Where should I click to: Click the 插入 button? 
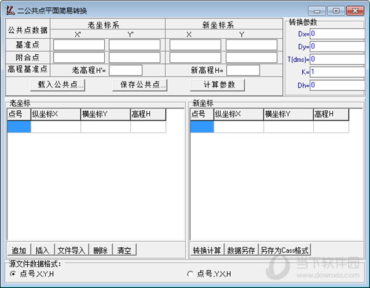pos(43,250)
